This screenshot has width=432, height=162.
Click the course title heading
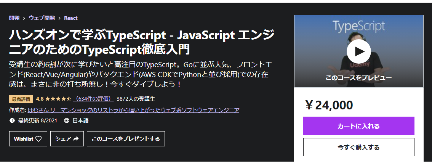[x=142, y=42]
